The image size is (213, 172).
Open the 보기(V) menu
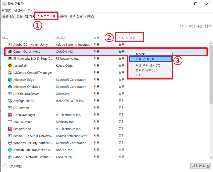(32, 10)
